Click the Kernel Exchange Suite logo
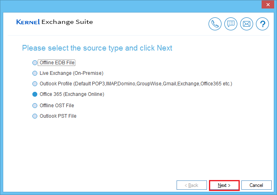277x195 pixels. [55, 22]
